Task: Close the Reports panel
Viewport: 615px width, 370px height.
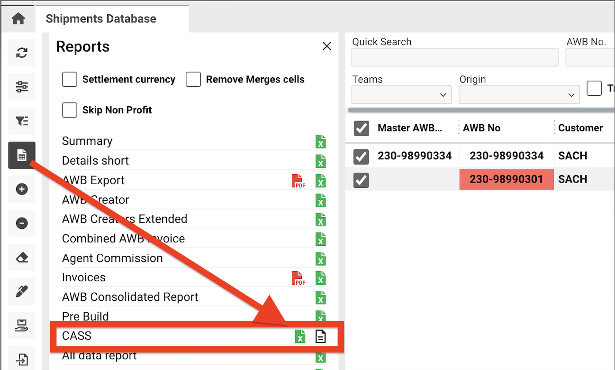Action: pyautogui.click(x=326, y=46)
